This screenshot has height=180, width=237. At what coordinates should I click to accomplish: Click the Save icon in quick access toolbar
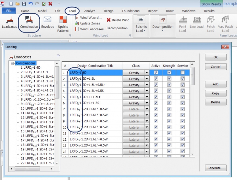click(24, 4)
